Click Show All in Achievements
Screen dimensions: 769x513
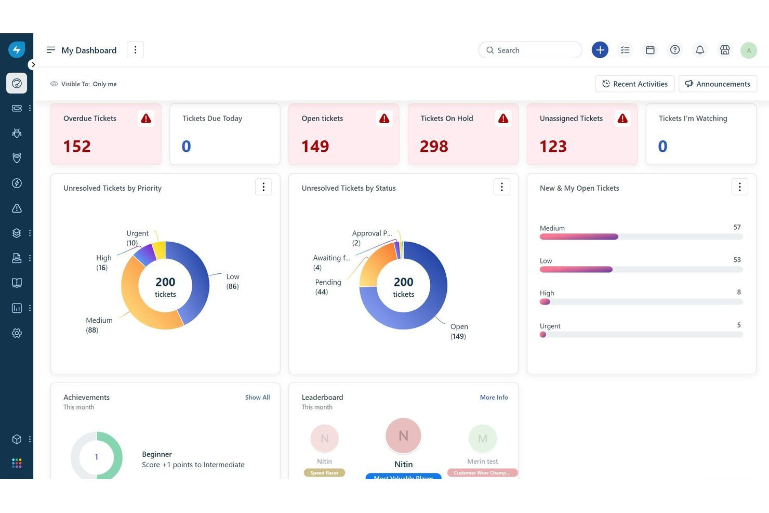click(x=257, y=397)
